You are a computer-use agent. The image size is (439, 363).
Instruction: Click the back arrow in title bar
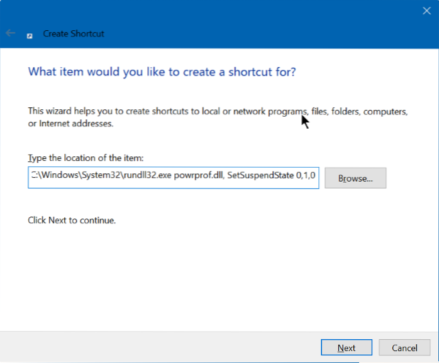pos(11,33)
